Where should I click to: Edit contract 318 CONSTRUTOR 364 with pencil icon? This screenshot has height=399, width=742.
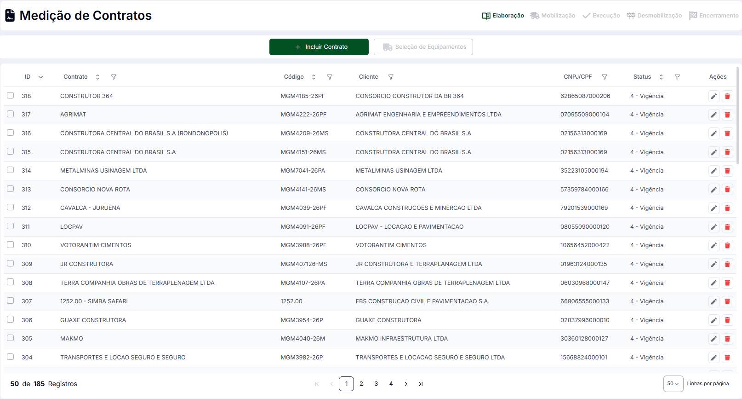(x=714, y=96)
